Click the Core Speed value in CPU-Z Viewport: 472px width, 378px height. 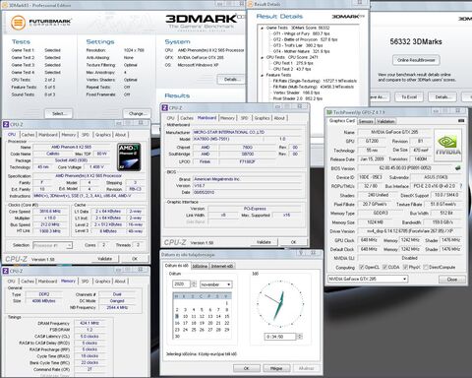point(50,212)
